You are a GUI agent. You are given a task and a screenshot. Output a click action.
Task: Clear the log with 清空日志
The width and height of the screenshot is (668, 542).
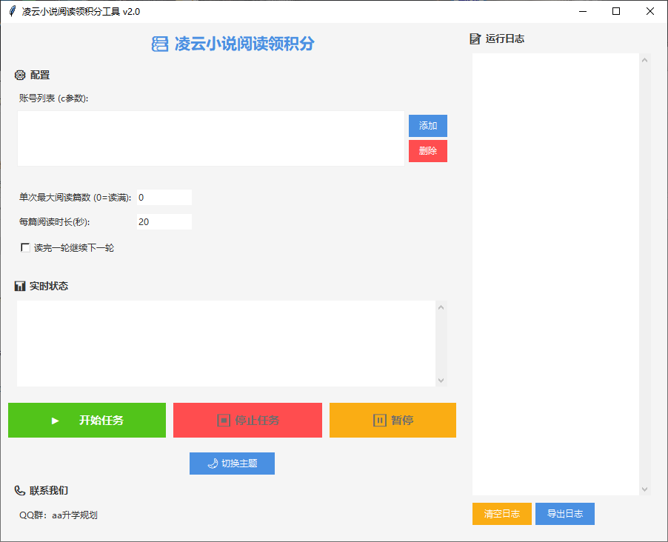coord(502,514)
